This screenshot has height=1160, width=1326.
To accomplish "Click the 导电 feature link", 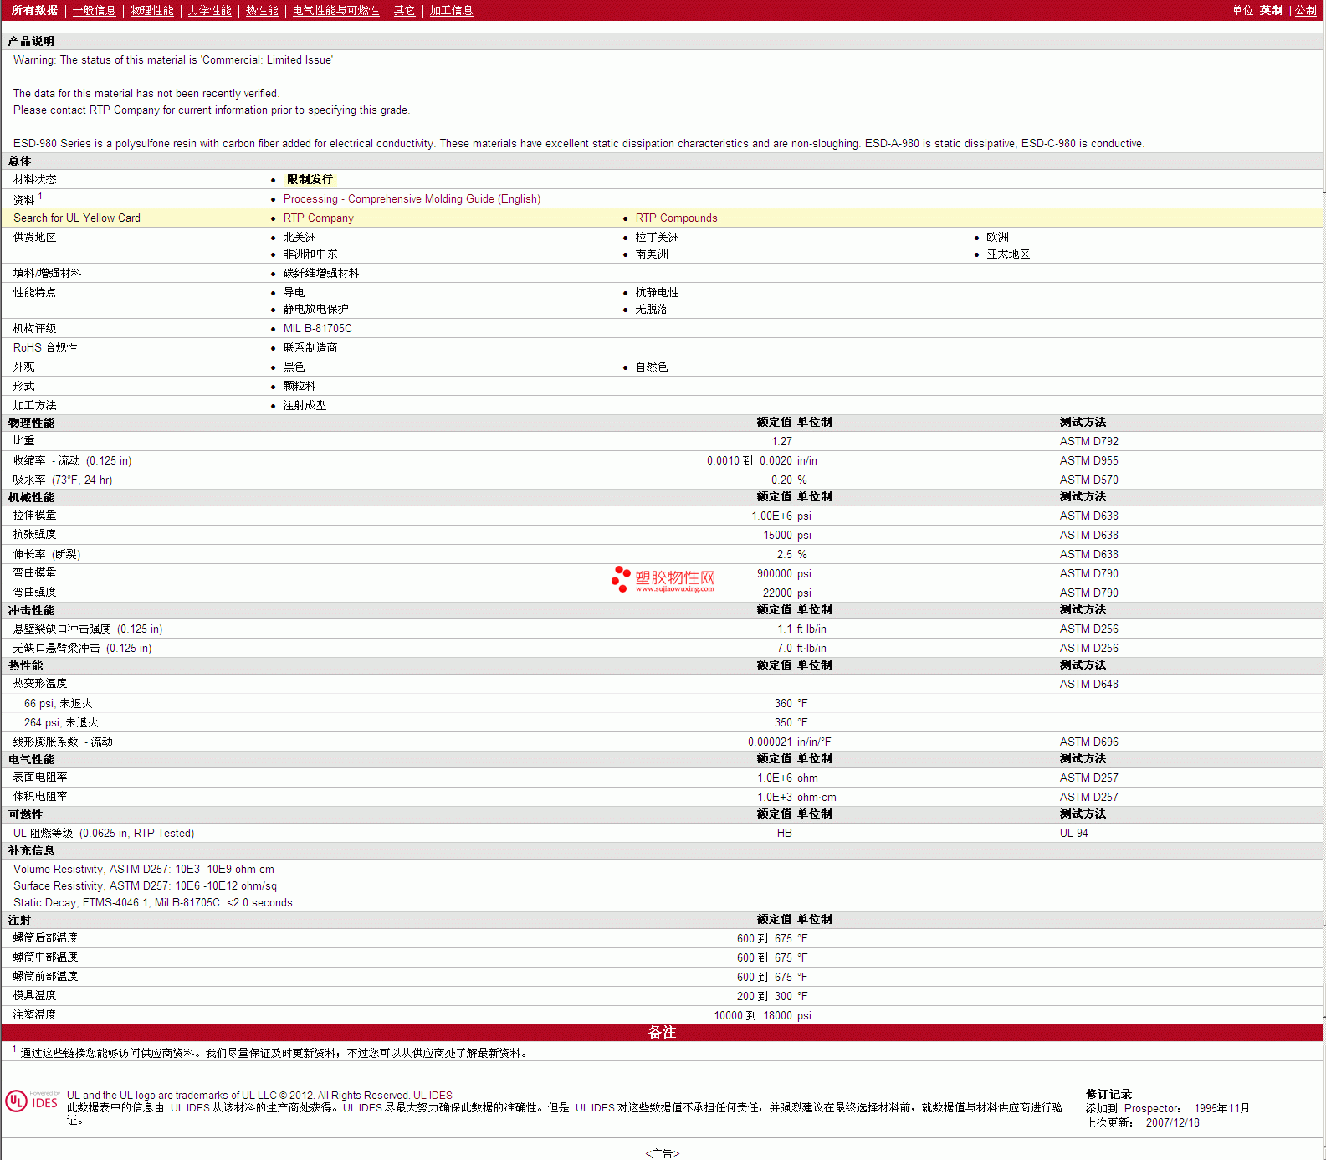I will pyautogui.click(x=294, y=292).
